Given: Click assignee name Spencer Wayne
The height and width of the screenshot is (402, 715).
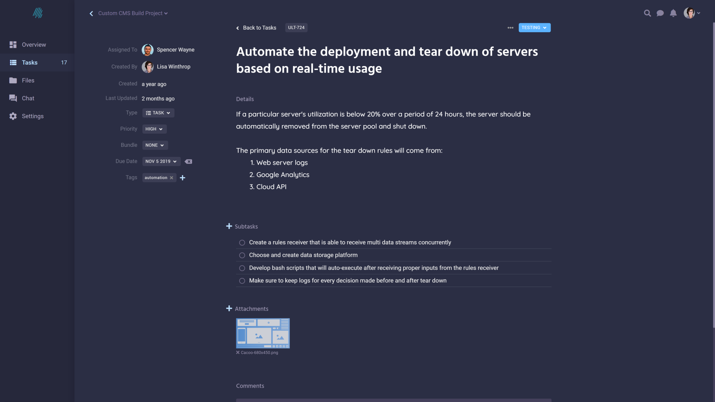Looking at the screenshot, I should click(176, 50).
